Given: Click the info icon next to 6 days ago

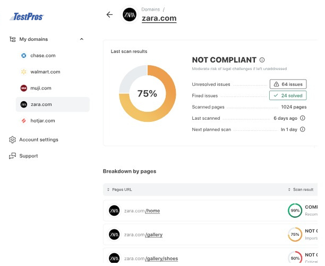Looking at the screenshot, I should coord(303,118).
